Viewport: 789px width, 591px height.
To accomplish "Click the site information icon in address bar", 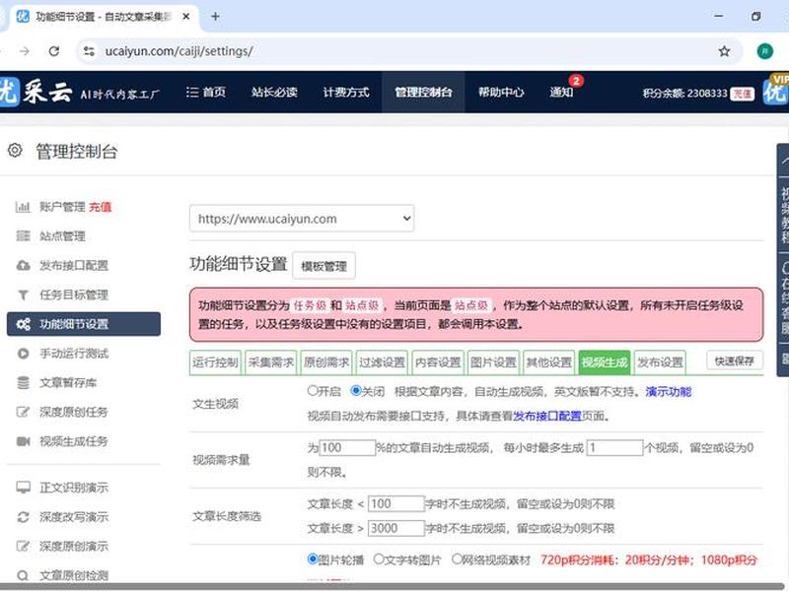I will [x=89, y=51].
